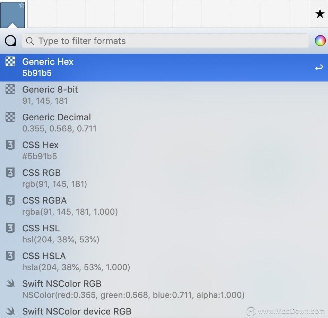Image resolution: width=328 pixels, height=318 pixels.
Task: Click the black favorites star icon
Action: point(320,14)
